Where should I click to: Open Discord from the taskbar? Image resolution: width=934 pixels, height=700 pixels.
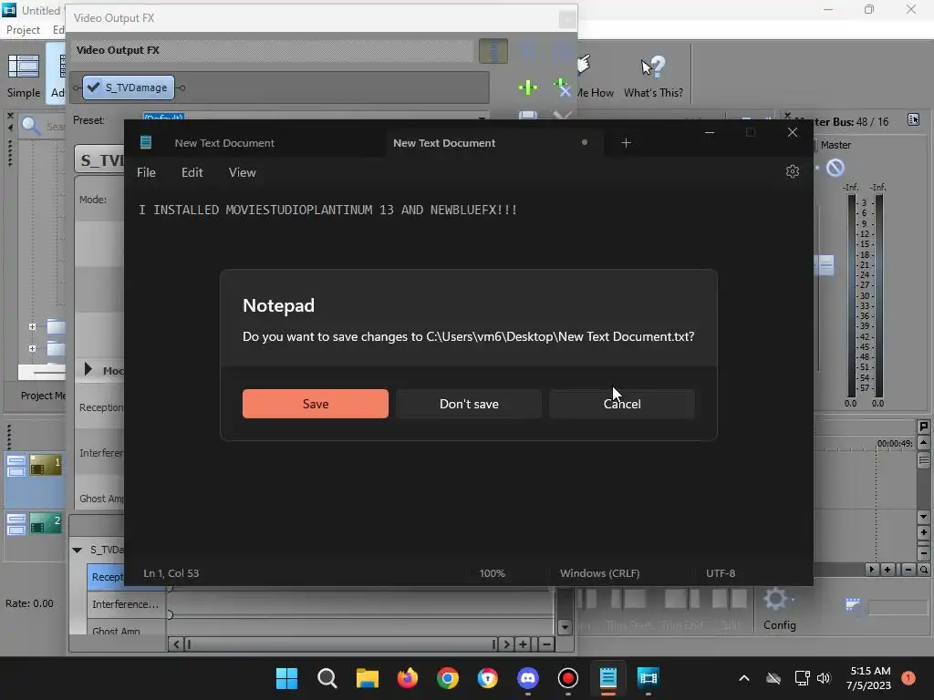click(528, 678)
